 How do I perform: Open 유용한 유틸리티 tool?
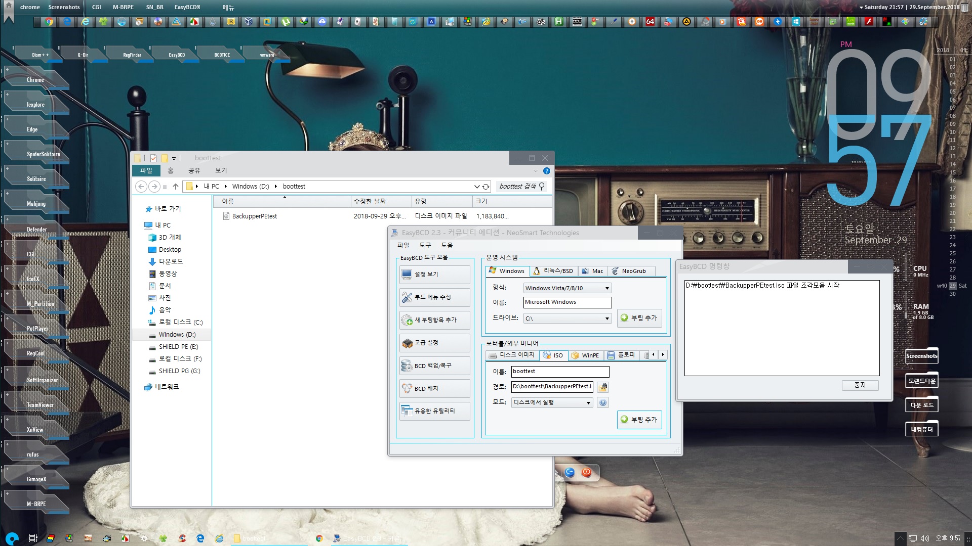click(x=434, y=411)
